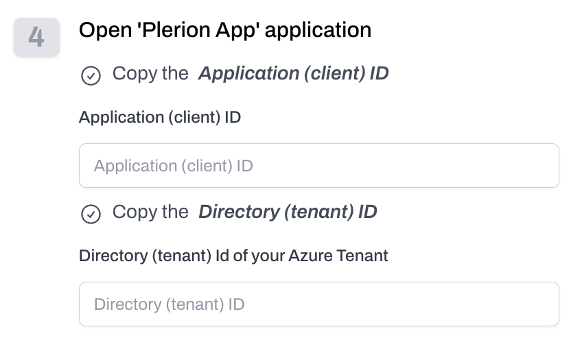Focus the Application (client) ID input field
Screen dimensions: 582x340
(x=318, y=165)
